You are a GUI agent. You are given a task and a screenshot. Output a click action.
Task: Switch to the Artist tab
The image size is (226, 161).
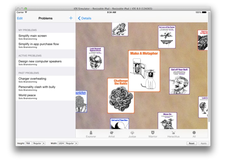pyautogui.click(x=112, y=134)
